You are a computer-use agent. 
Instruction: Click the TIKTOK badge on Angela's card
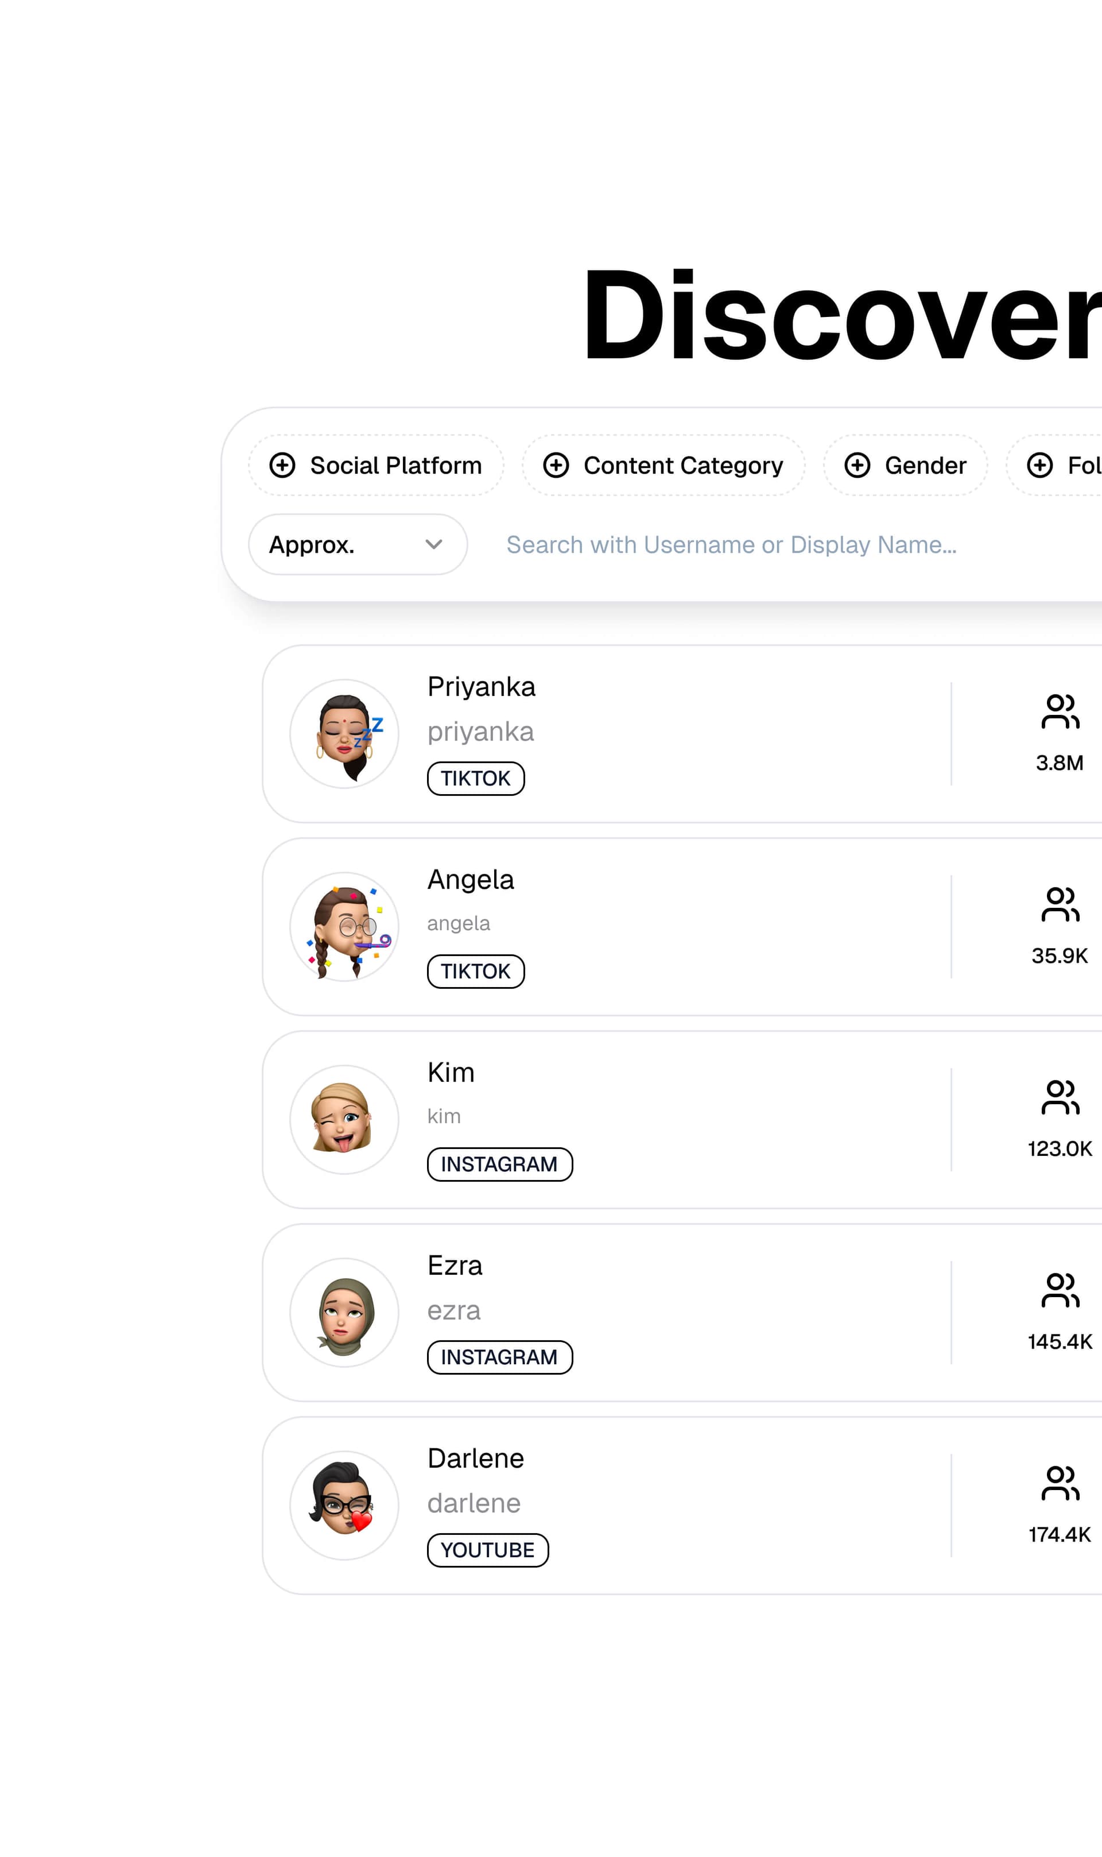click(476, 972)
